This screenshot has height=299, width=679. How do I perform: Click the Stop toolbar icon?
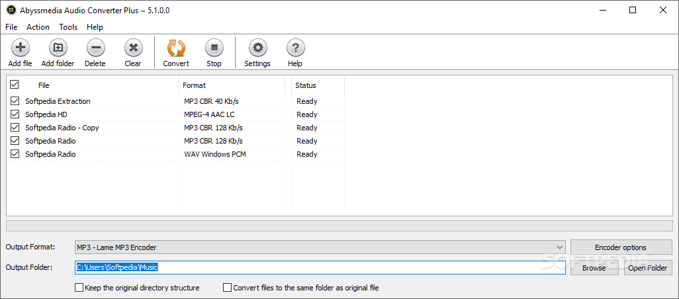[x=214, y=48]
